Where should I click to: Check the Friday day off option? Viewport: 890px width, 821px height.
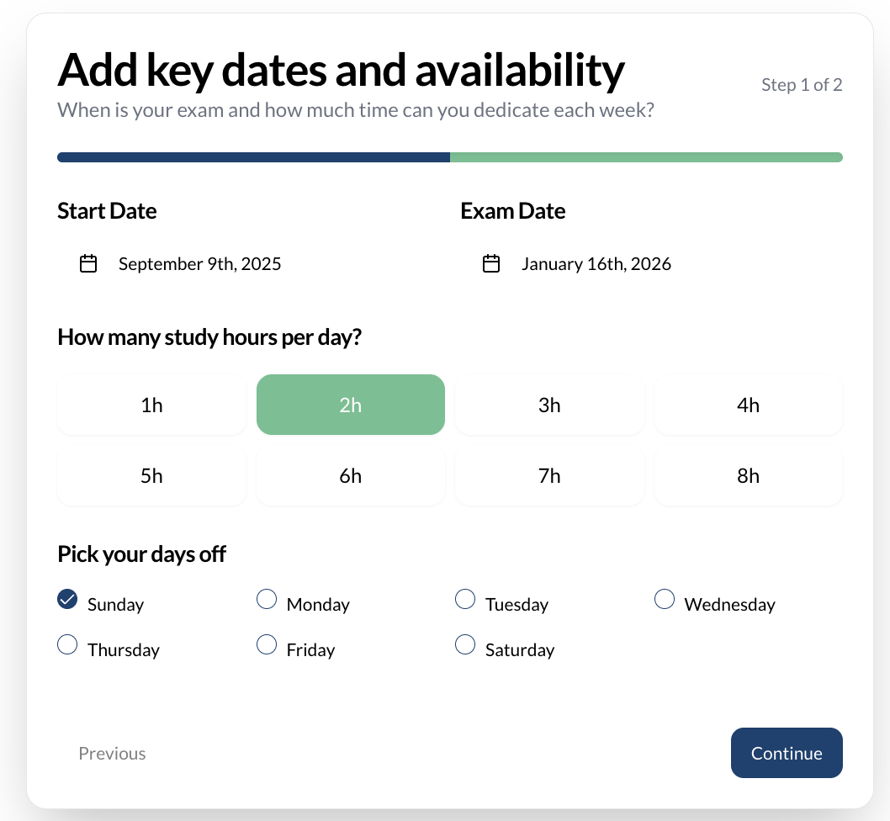[x=267, y=645]
